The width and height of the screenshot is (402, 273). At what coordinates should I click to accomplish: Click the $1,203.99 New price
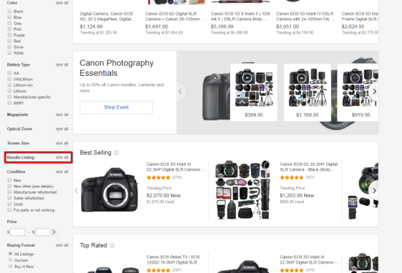click(297, 196)
